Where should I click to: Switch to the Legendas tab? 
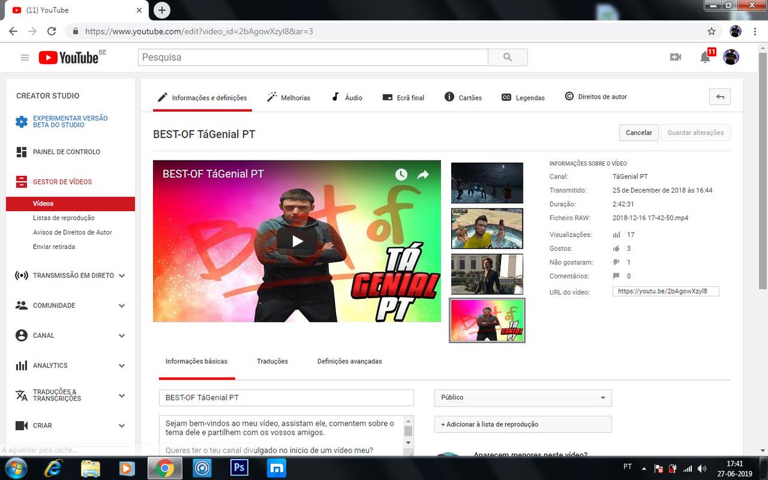click(x=523, y=97)
